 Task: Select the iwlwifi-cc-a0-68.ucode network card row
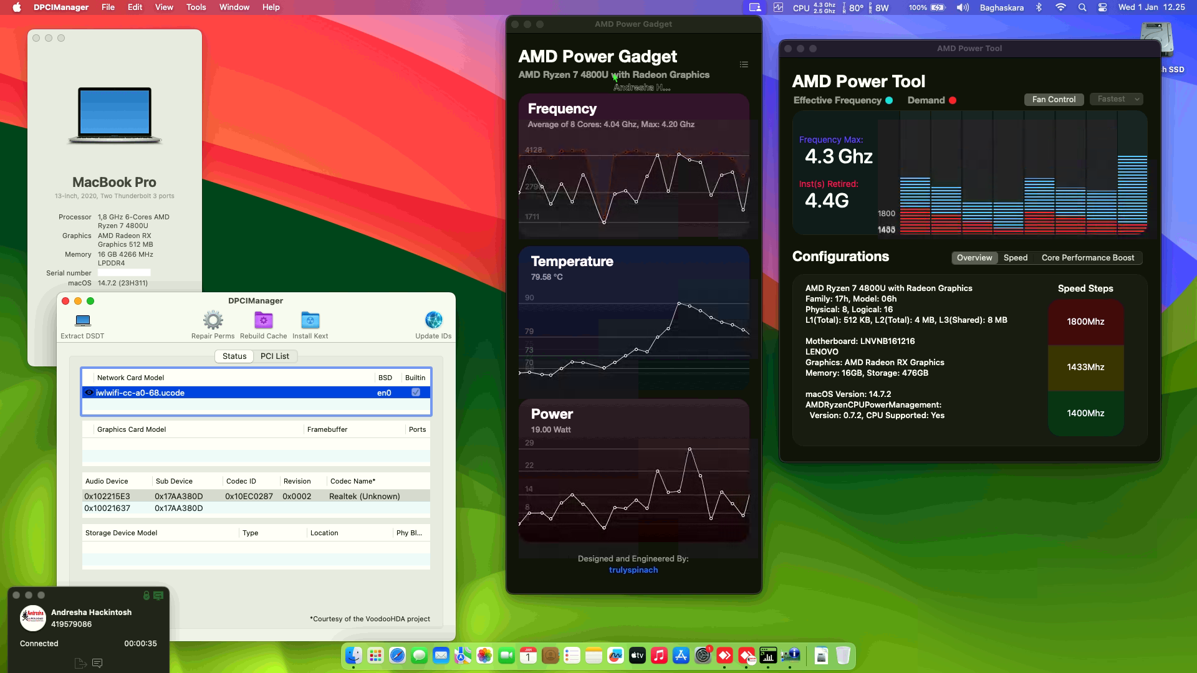(187, 393)
